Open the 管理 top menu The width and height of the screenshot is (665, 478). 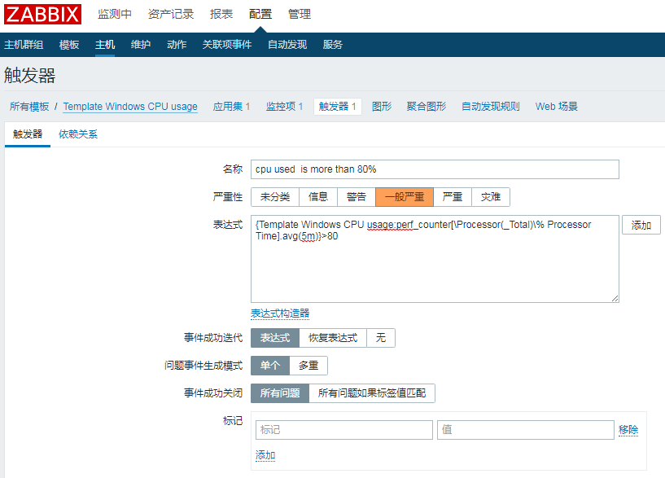tap(300, 14)
